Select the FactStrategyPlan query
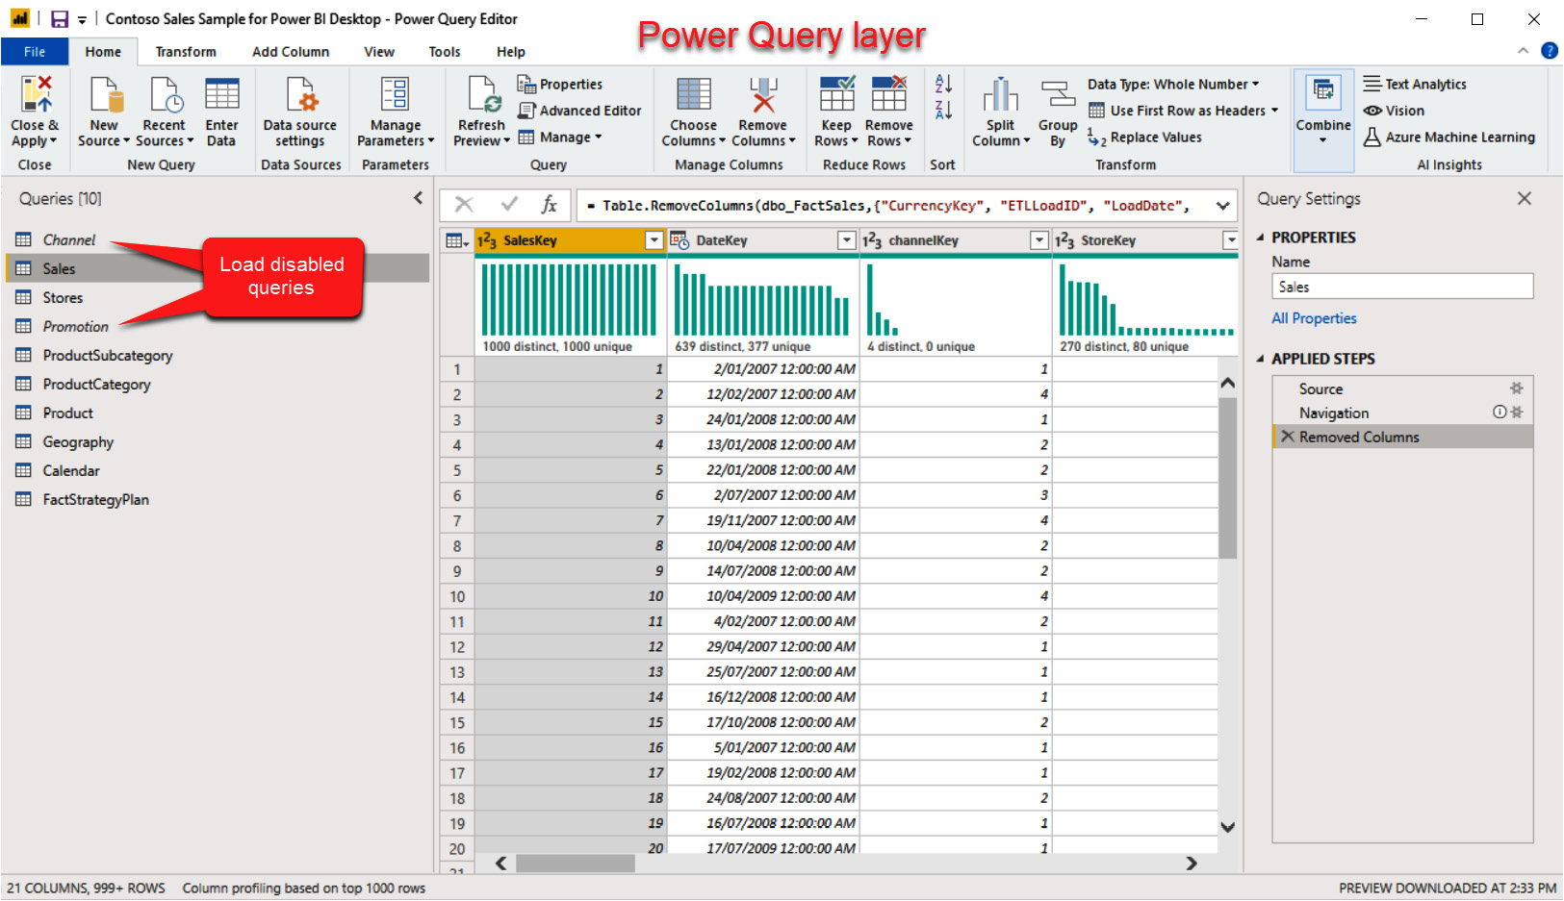This screenshot has width=1564, height=901. tap(96, 500)
